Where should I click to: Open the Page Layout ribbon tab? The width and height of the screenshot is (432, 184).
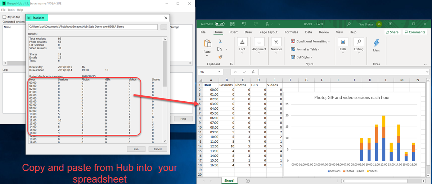coord(269,32)
